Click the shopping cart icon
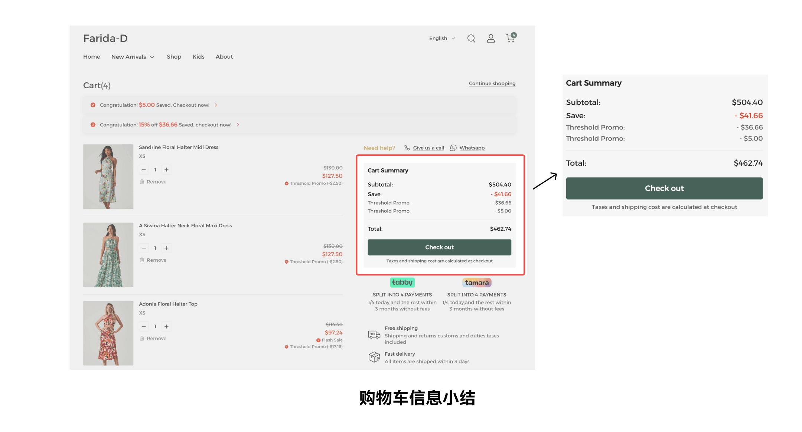802x432 pixels. (510, 38)
